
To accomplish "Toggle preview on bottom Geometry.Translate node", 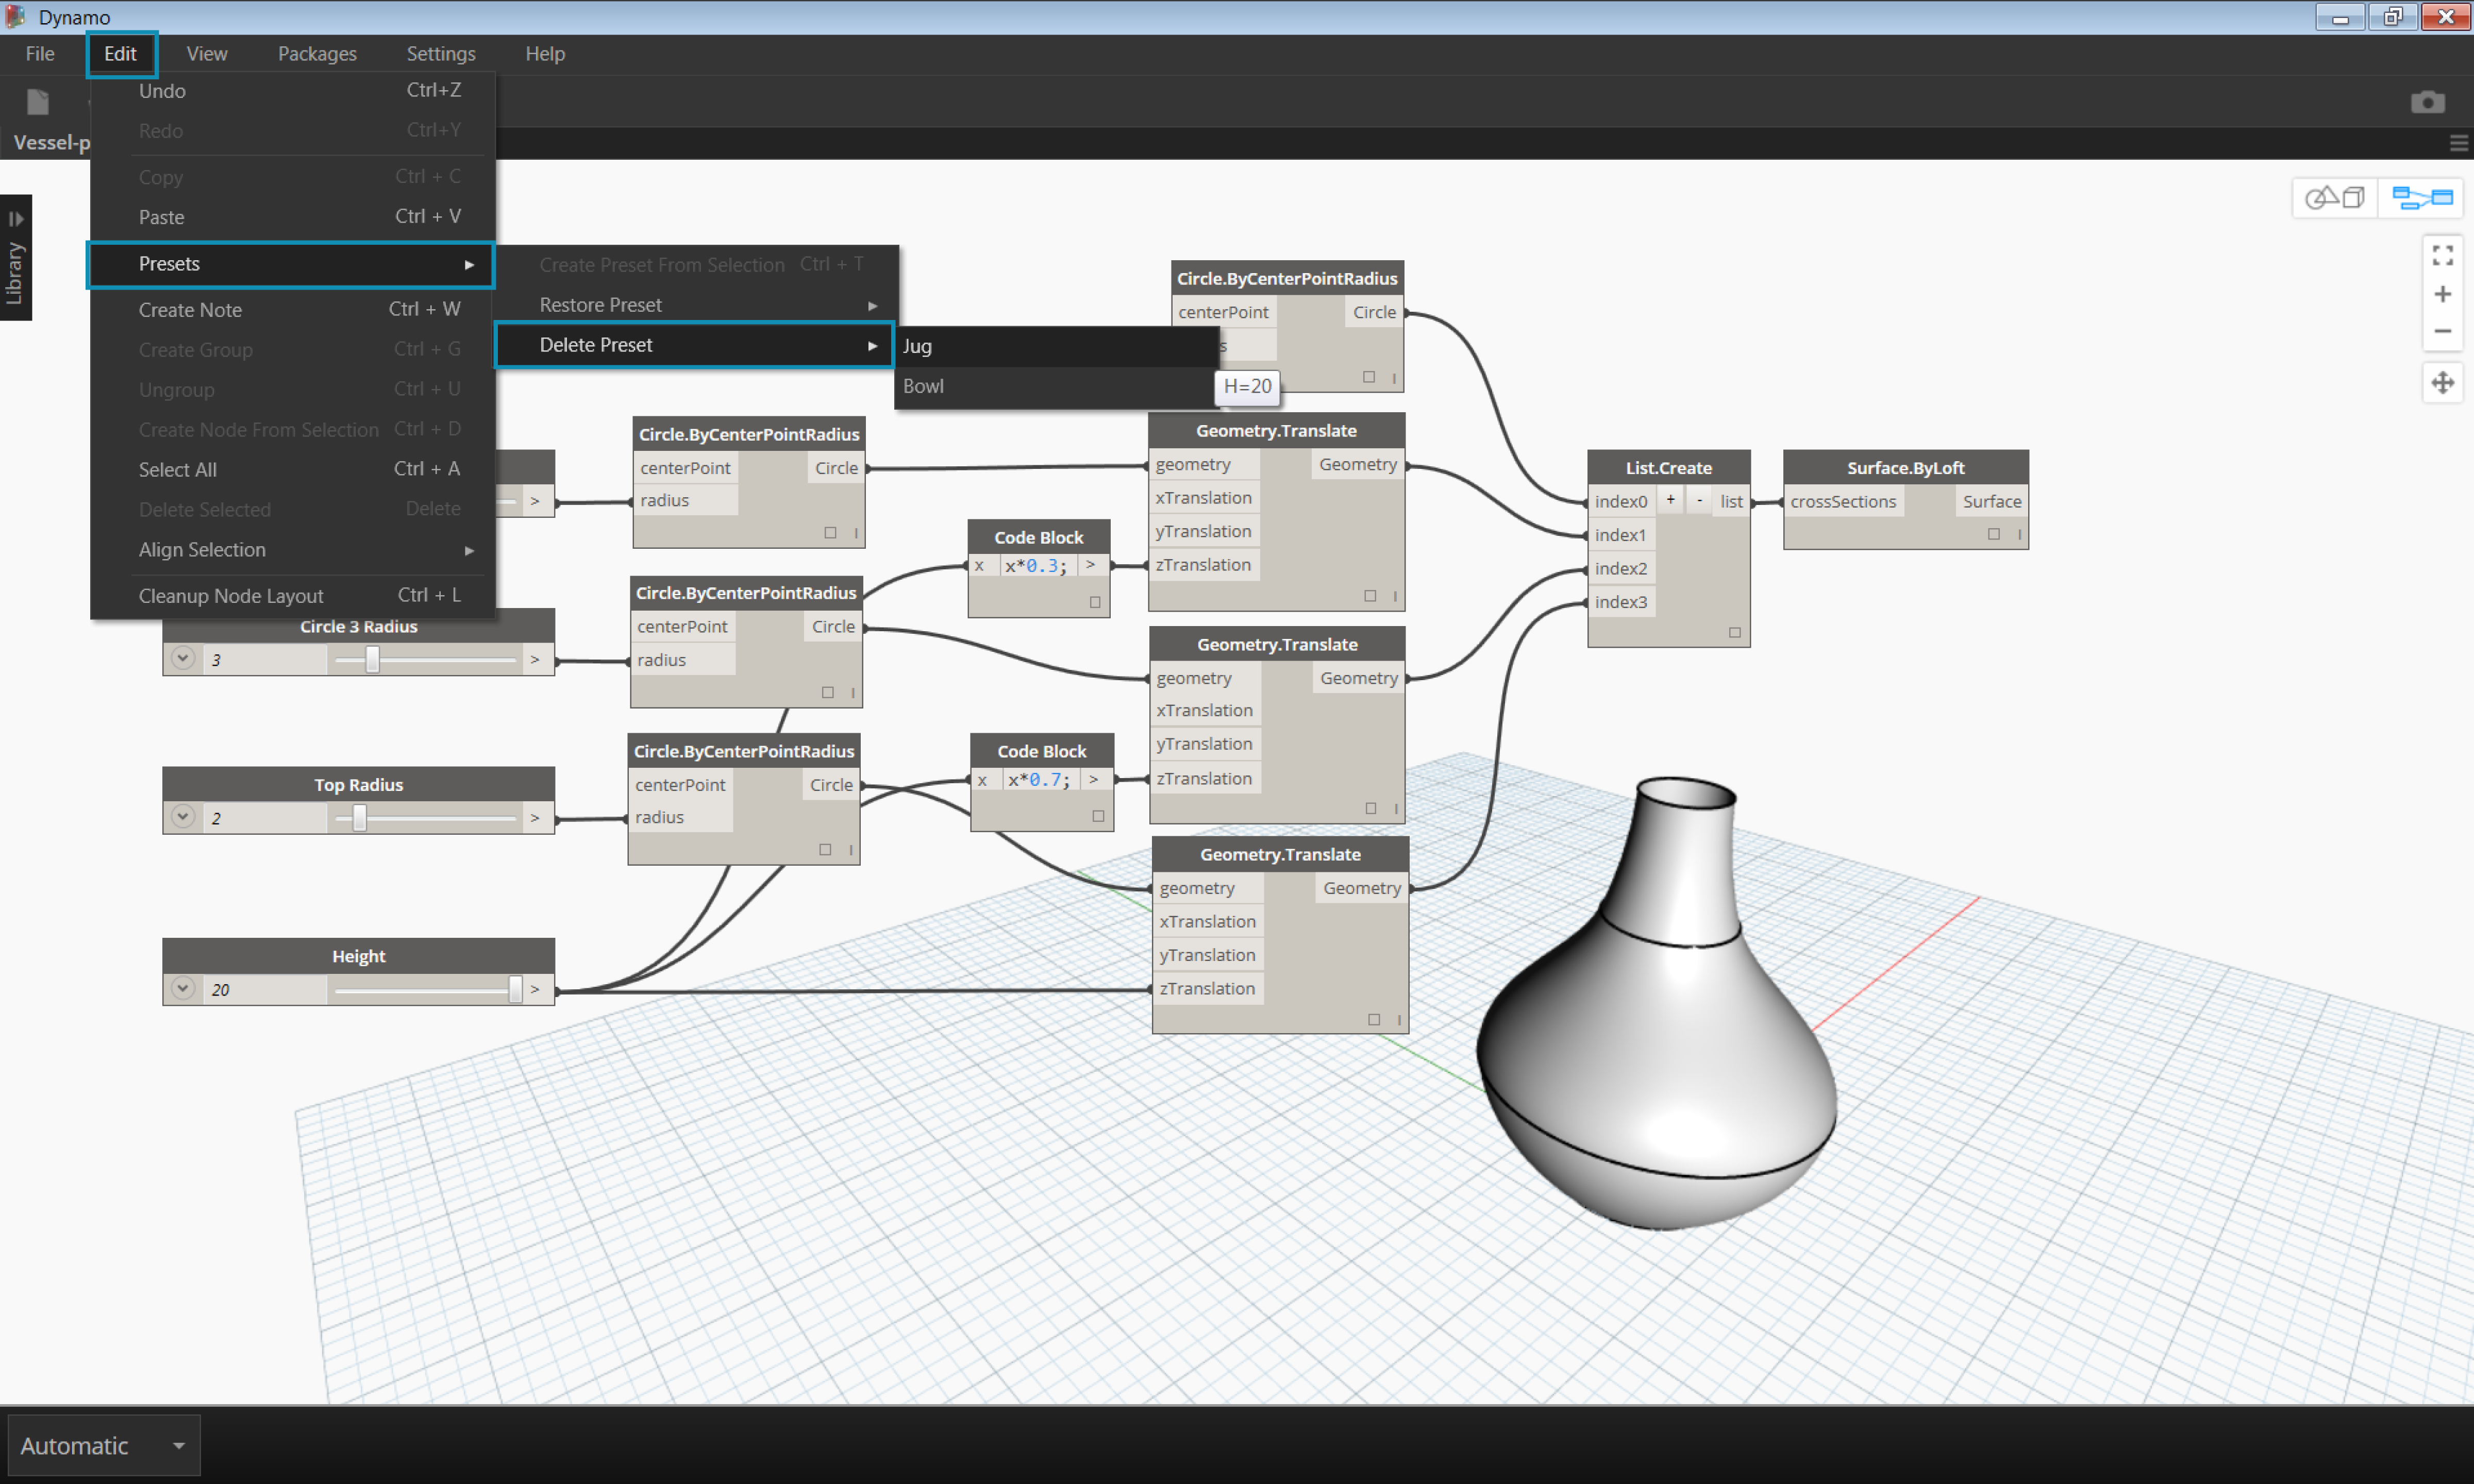I will (1374, 1019).
